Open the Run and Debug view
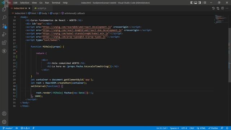Viewport: 231px width, 130px height. pos(4,34)
